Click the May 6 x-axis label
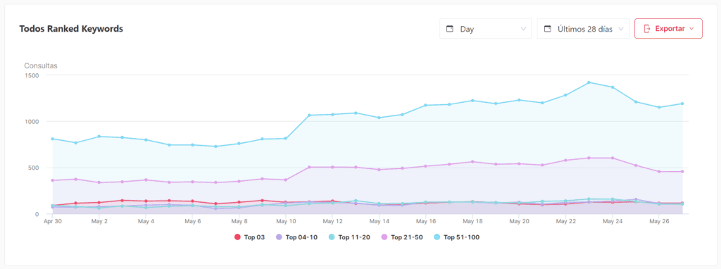The image size is (721, 269). 193,221
